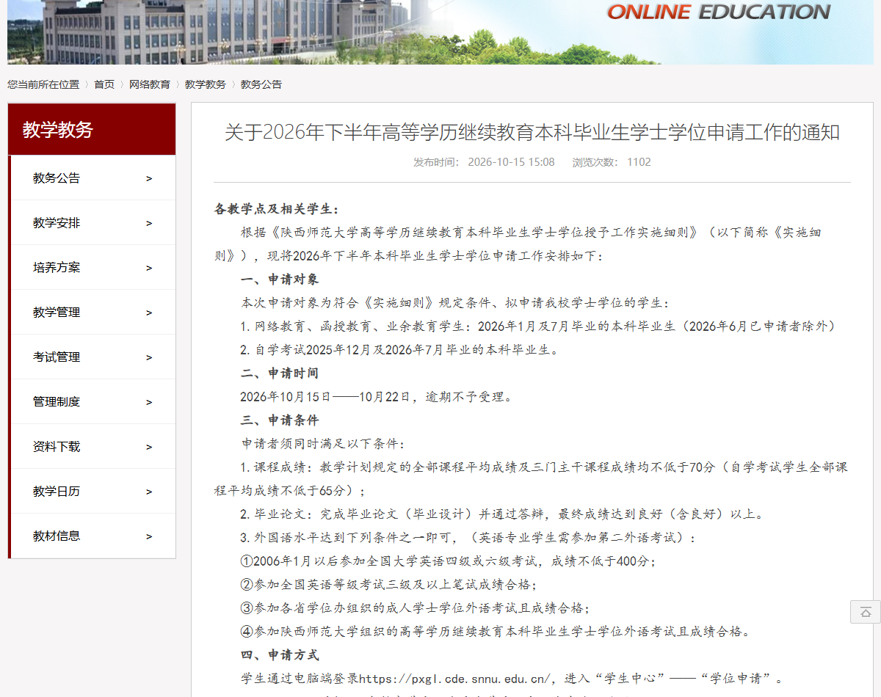Click the arrow beside 教学日历
Screen dimensions: 881x697
click(149, 492)
